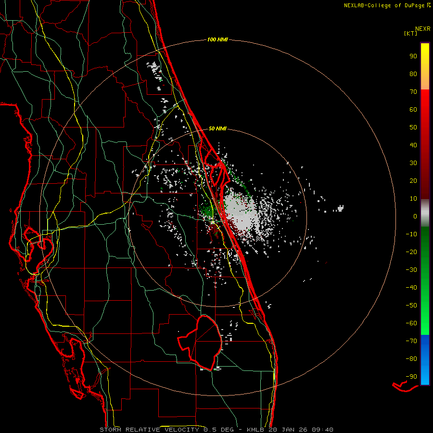This screenshot has height=433, width=433.
Task: Click the NEXR label above the scale
Action: (423, 29)
